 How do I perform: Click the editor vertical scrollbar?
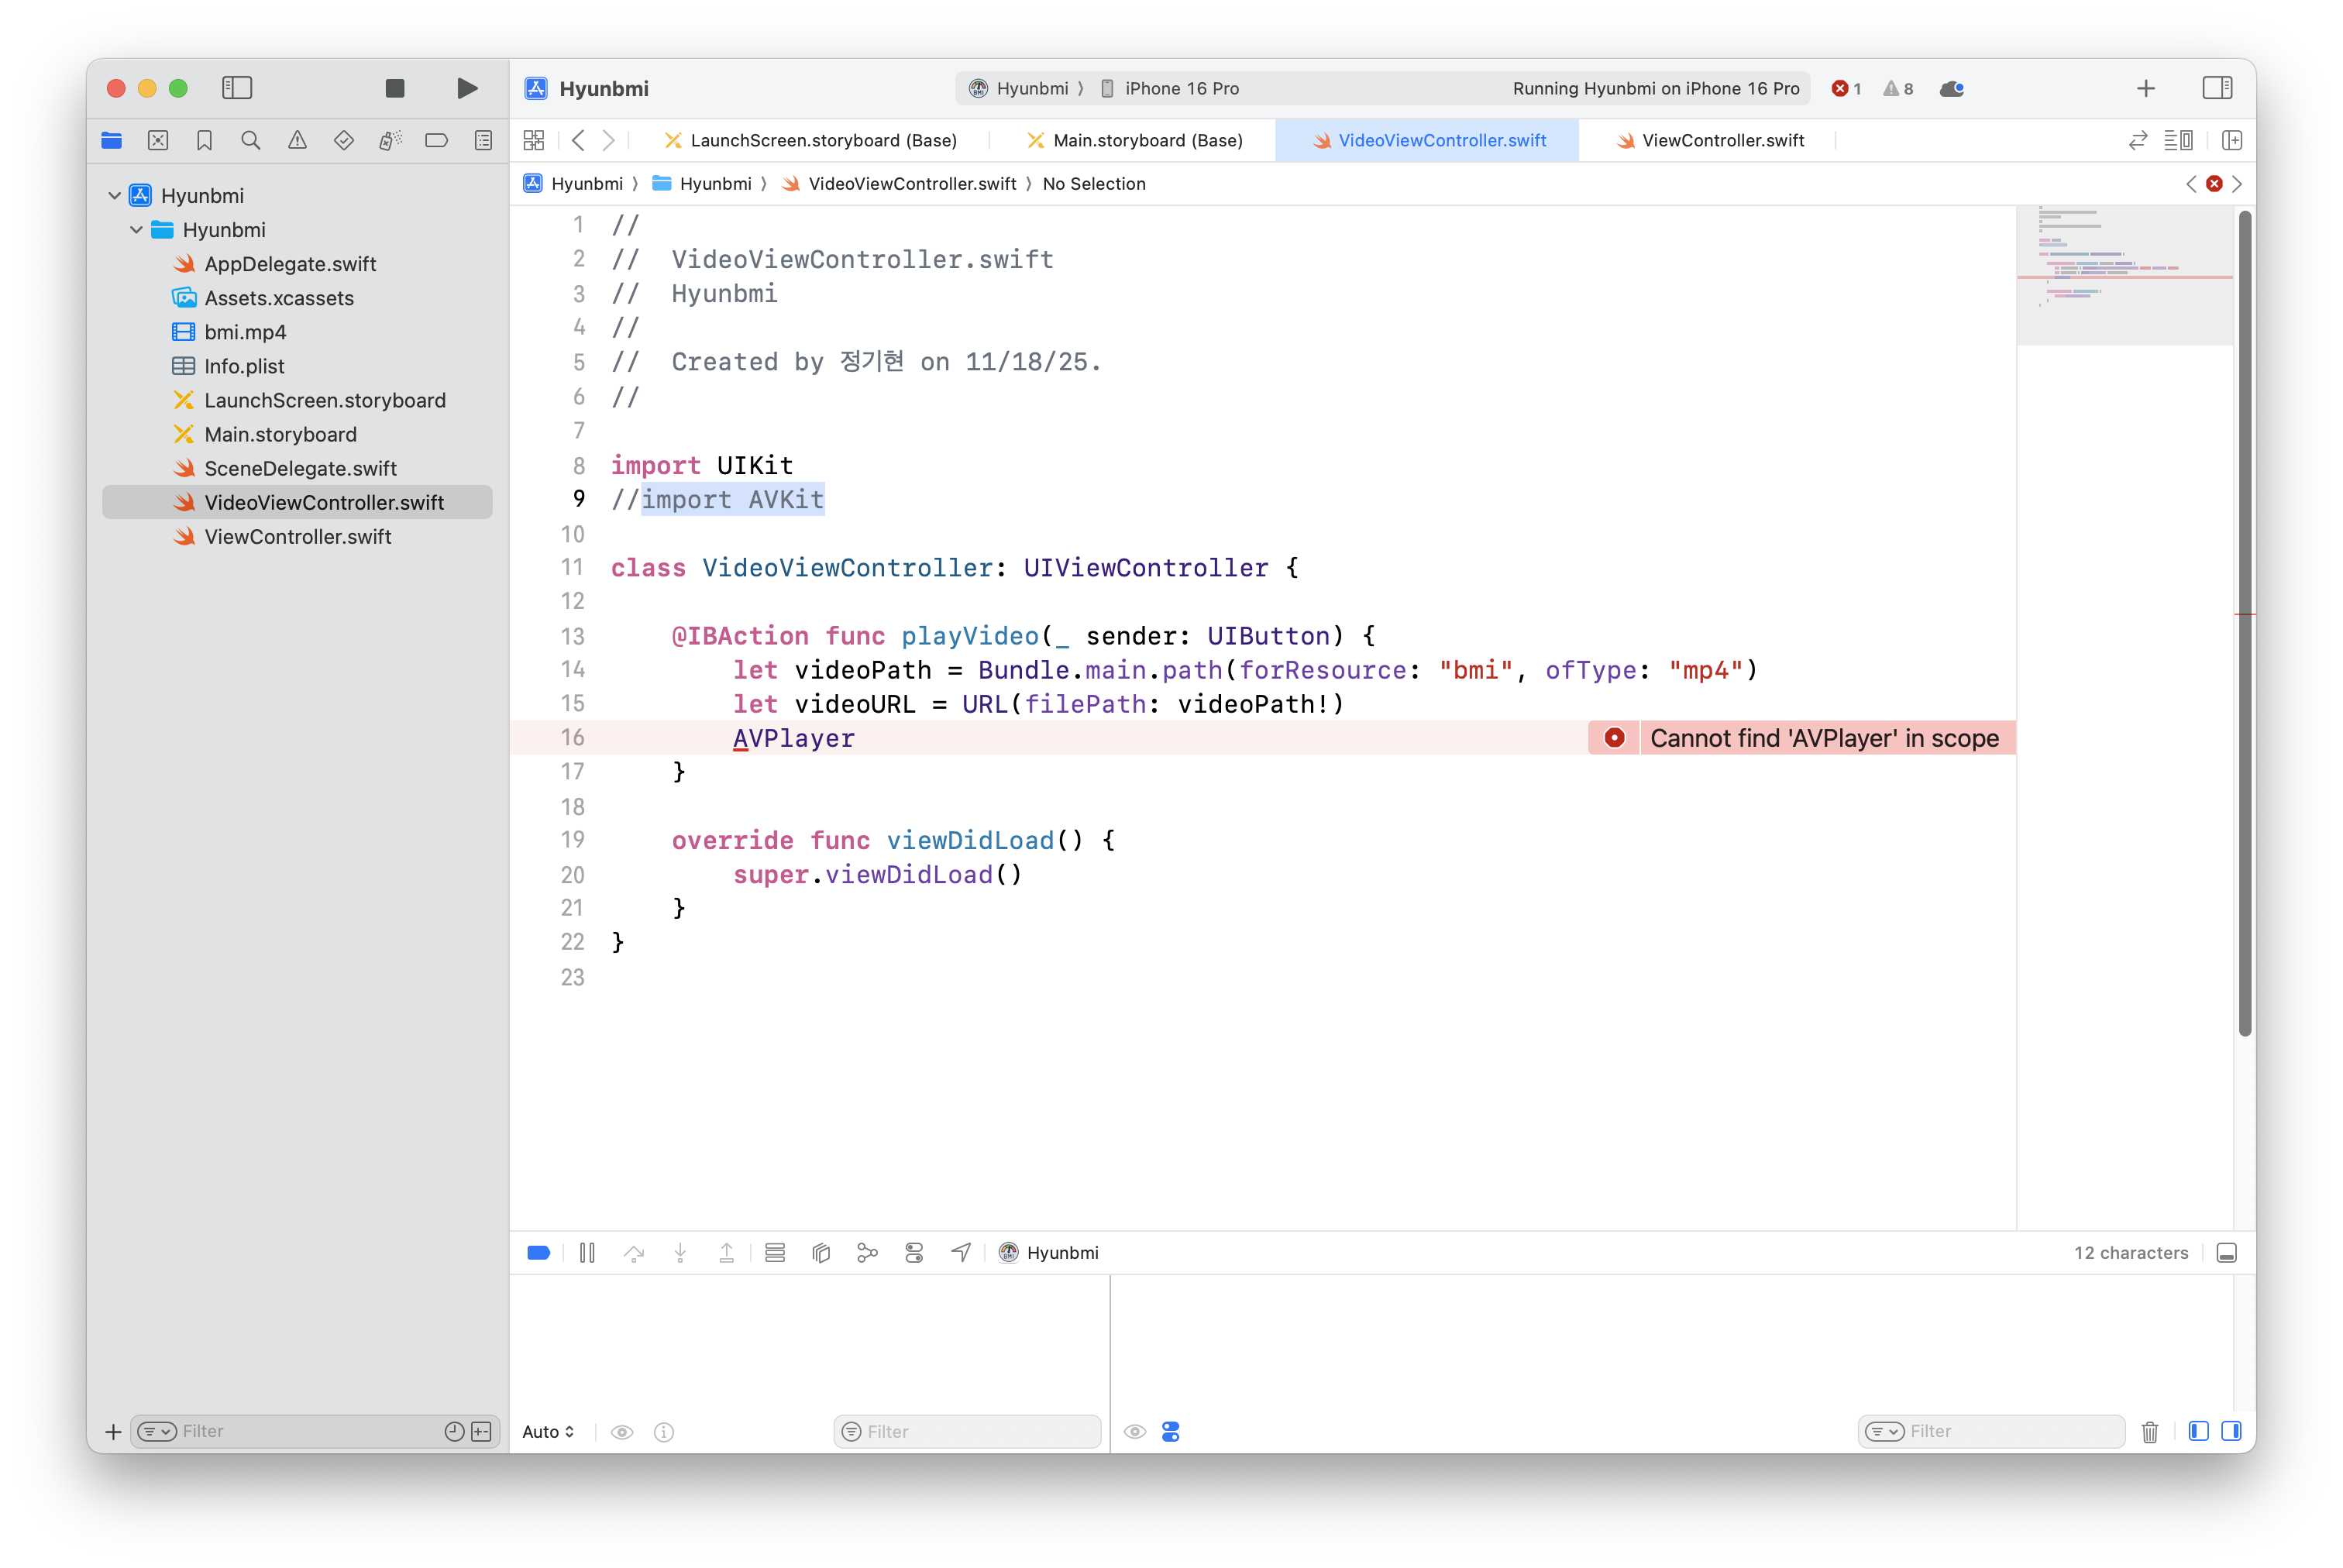click(2244, 620)
